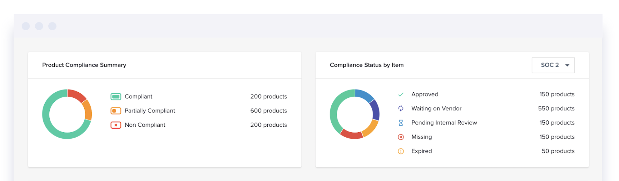Click the orange Partially Compliant legend icon
The image size is (619, 181).
pos(116,111)
